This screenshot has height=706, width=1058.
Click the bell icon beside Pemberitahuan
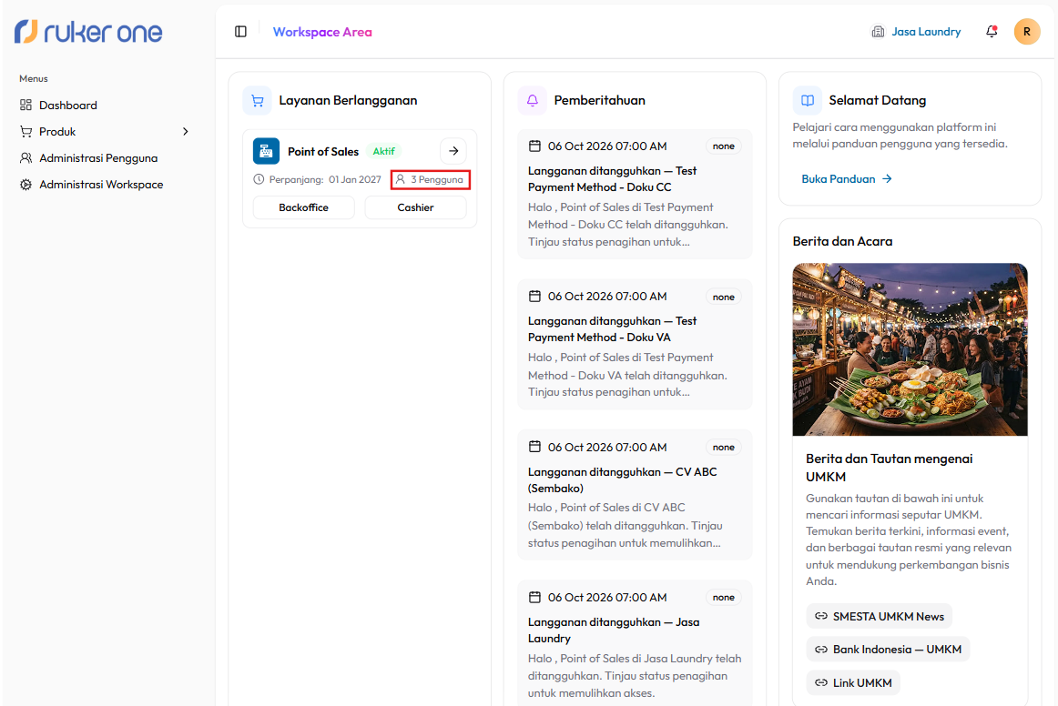(x=533, y=100)
